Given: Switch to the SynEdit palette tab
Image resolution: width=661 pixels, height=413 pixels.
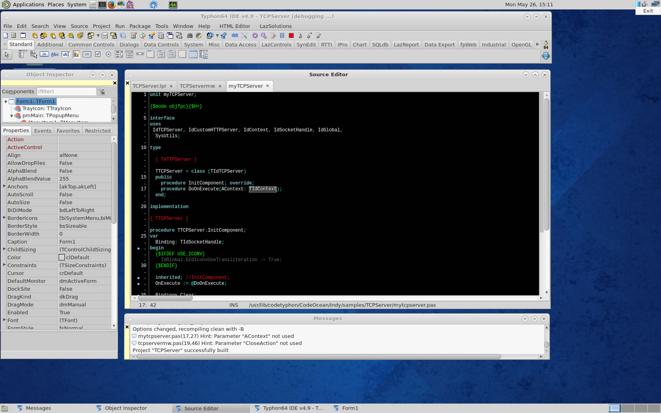Looking at the screenshot, I should coord(306,44).
